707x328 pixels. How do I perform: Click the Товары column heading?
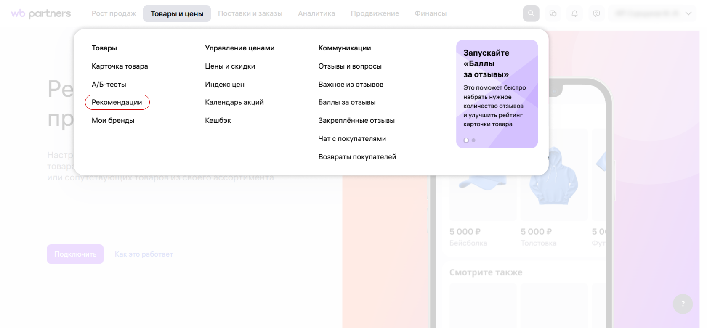point(104,48)
